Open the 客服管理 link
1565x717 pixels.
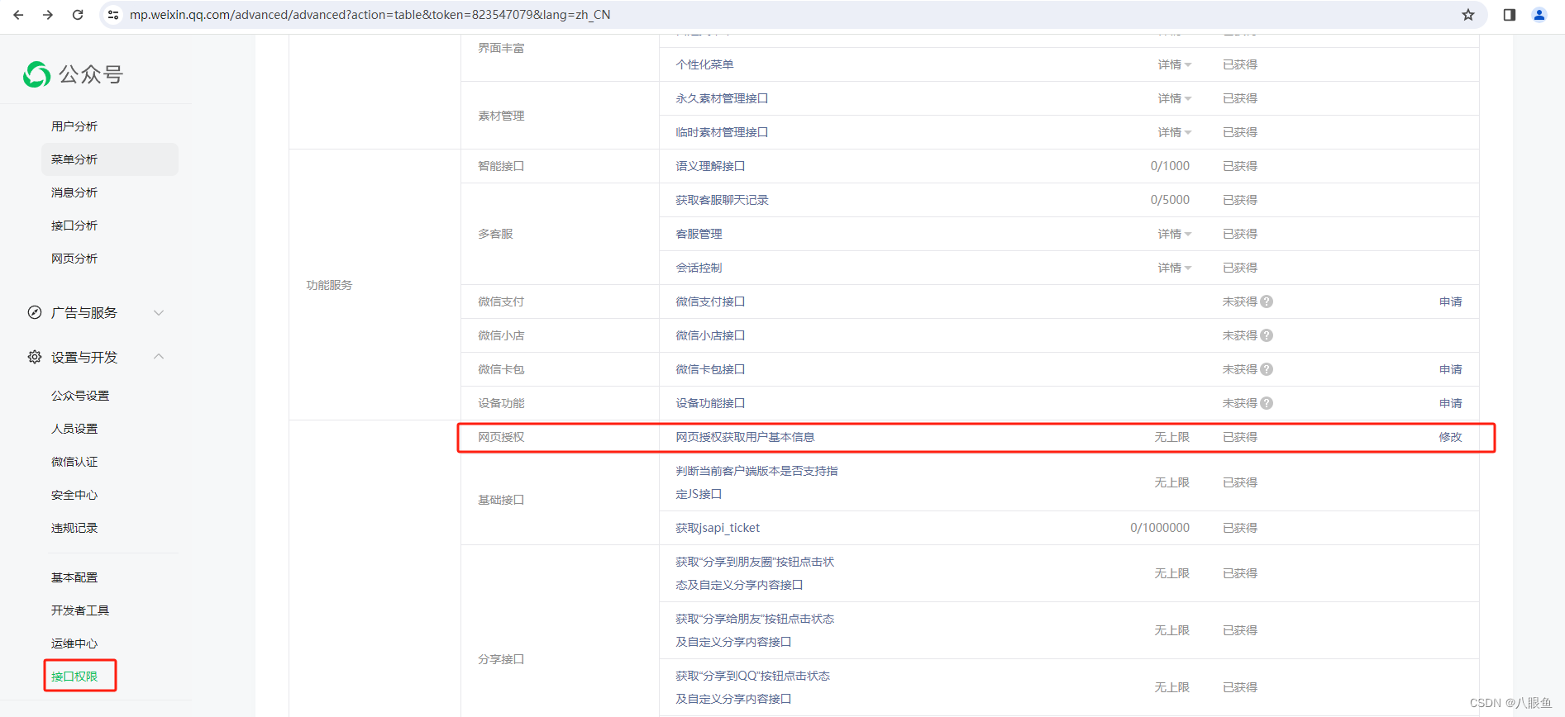[699, 234]
